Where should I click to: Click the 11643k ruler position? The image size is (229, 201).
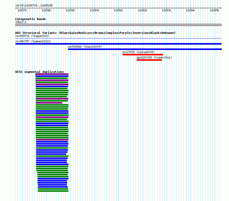click(x=166, y=10)
